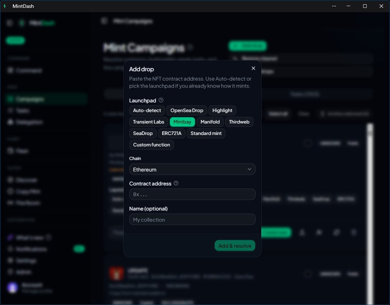Select the Standard mint launchpad chip
The height and width of the screenshot is (305, 390).
[206, 134]
